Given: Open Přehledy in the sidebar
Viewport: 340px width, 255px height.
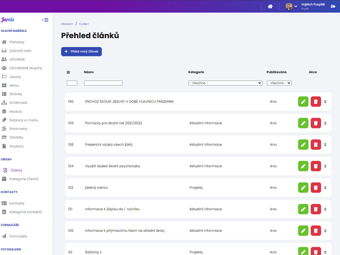Looking at the screenshot, I should tap(17, 42).
